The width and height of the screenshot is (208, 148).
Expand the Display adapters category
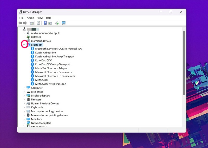click(24, 96)
